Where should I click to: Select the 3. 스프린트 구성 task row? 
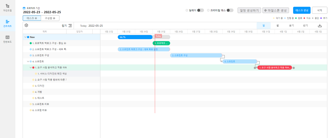[x=61, y=55]
